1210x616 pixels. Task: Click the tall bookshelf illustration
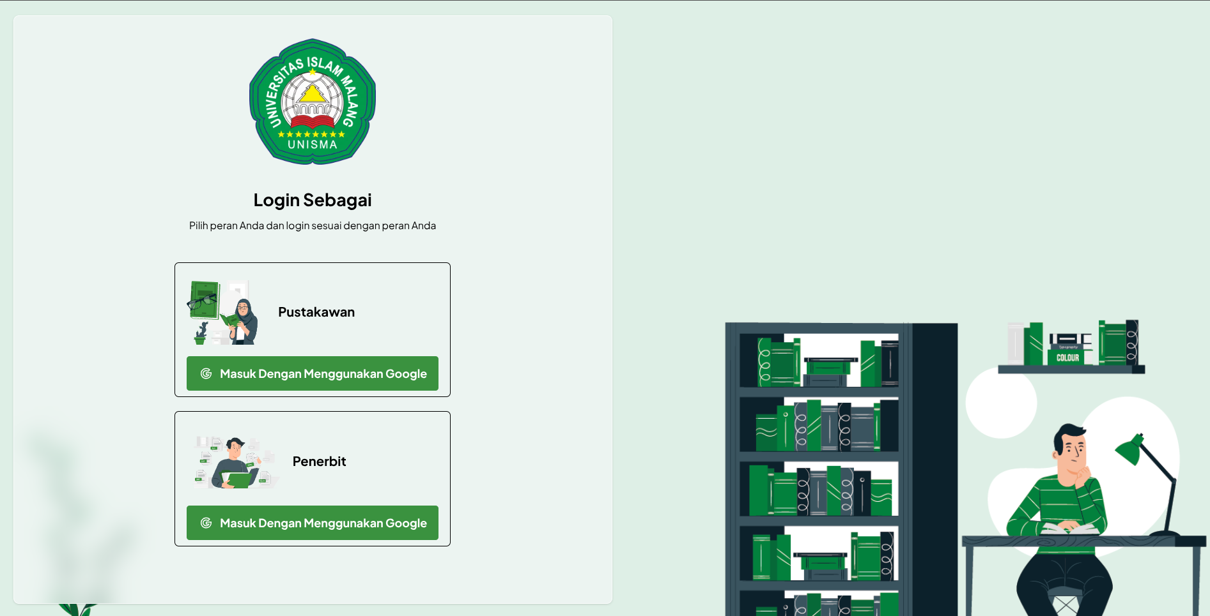point(841,469)
